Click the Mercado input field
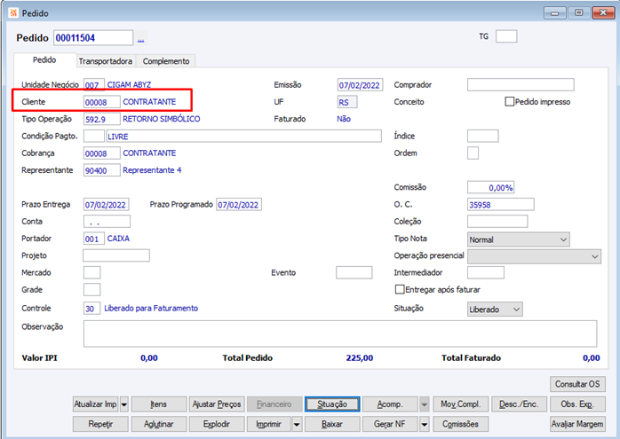The height and width of the screenshot is (439, 620). click(91, 272)
